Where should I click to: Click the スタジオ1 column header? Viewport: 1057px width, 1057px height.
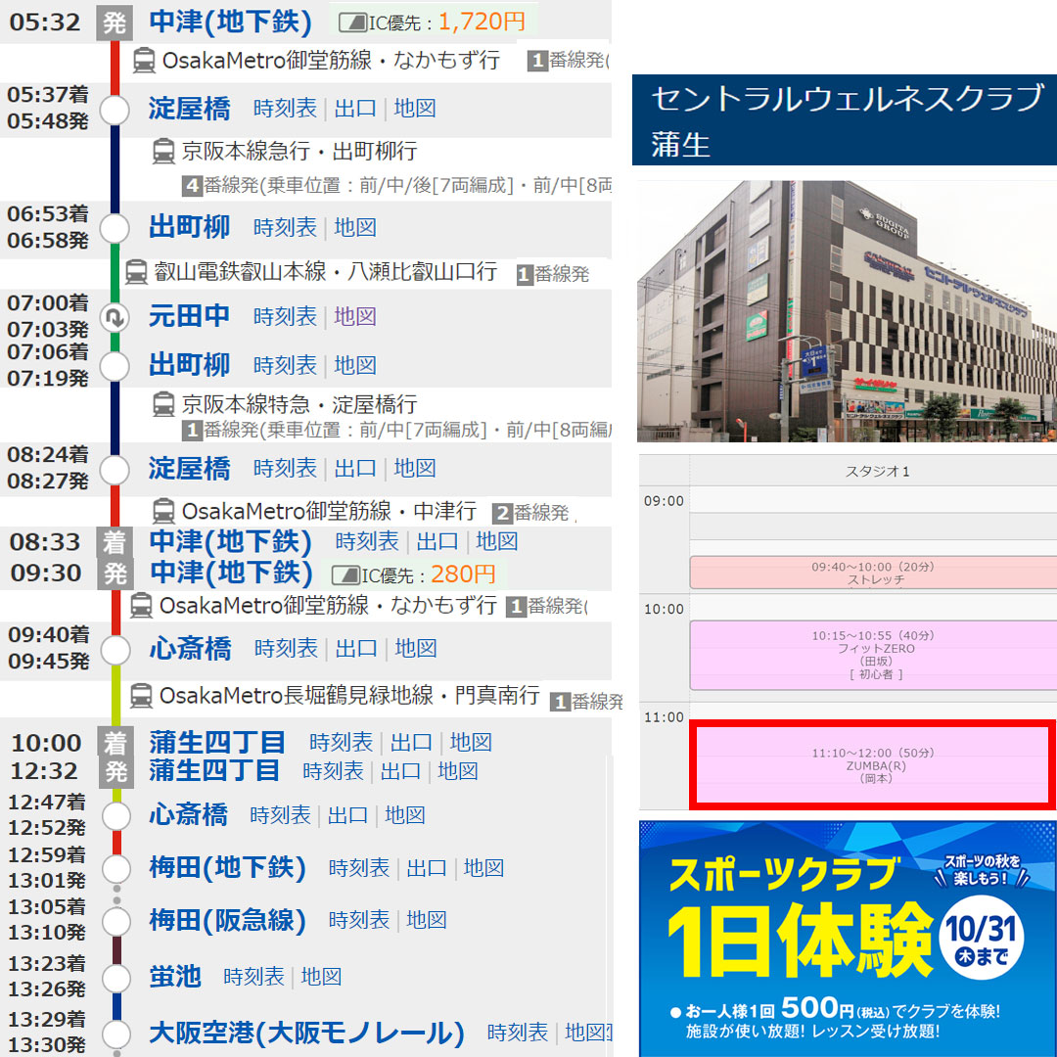(877, 471)
